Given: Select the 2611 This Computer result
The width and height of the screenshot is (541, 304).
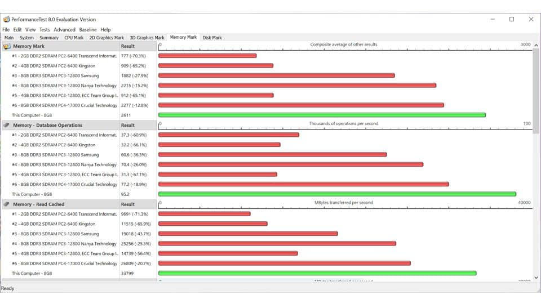Looking at the screenshot, I should pyautogui.click(x=126, y=115).
